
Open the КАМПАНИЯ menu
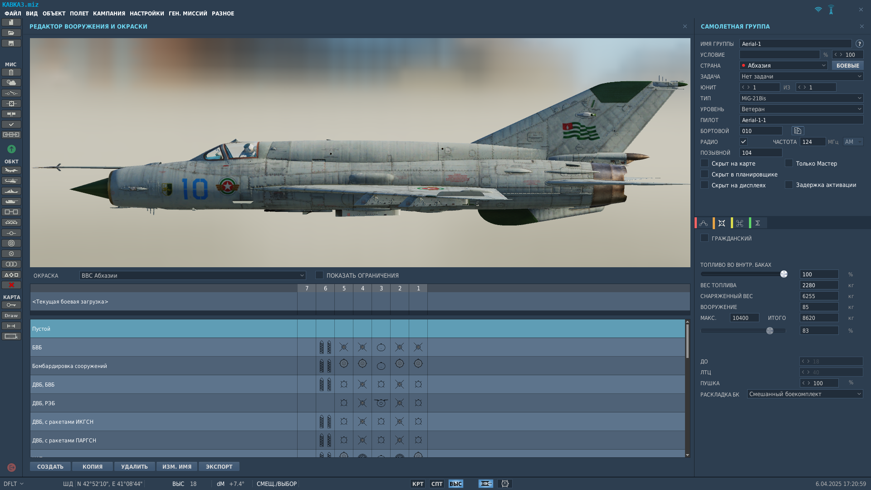click(x=109, y=14)
